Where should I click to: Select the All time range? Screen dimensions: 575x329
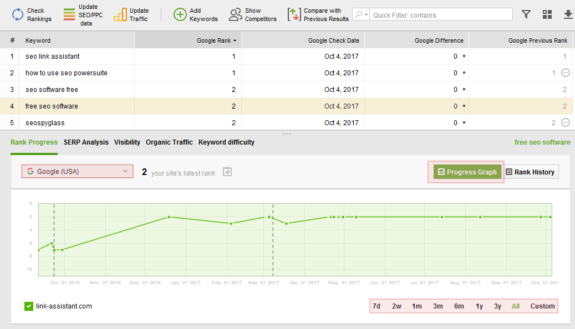[516, 306]
